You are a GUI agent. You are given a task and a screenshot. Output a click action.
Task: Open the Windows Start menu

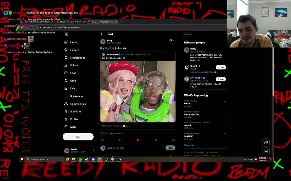point(22,159)
